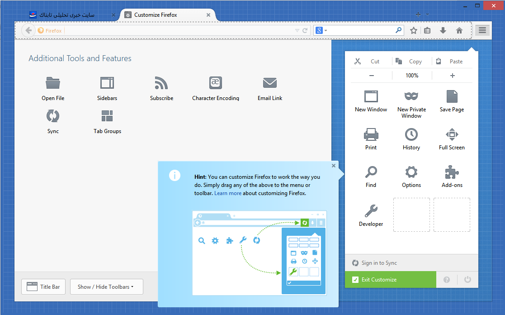The image size is (505, 315).
Task: Reset zoom at the 100% label
Action: click(412, 76)
